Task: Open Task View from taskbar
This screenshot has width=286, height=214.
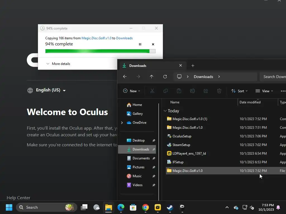Action: [x=84, y=207]
